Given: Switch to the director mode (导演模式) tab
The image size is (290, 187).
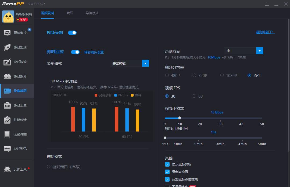Looking at the screenshot, I should point(92,13).
